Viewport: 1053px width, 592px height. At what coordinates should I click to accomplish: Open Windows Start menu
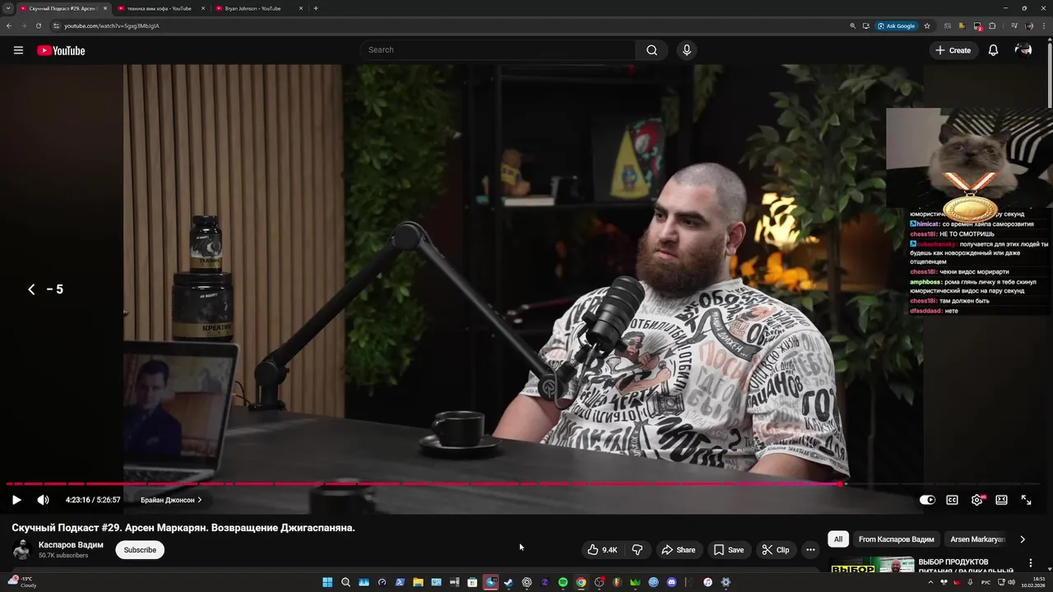tap(327, 582)
